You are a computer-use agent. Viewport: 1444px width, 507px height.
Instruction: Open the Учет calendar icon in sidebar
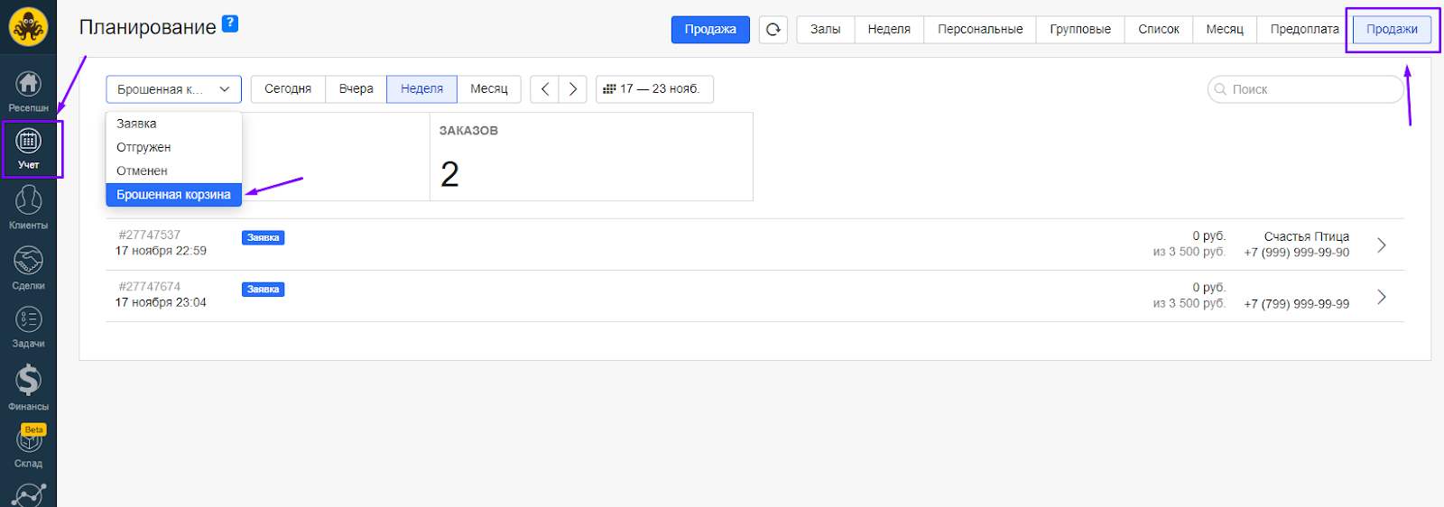coord(28,147)
